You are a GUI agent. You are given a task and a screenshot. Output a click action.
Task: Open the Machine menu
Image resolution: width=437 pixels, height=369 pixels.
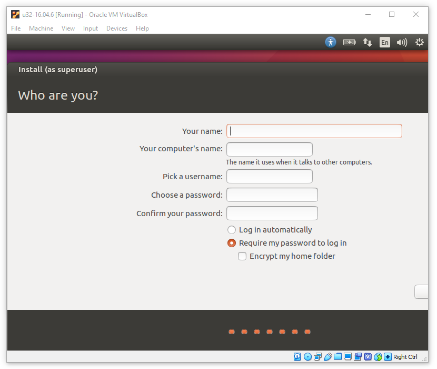(41, 28)
